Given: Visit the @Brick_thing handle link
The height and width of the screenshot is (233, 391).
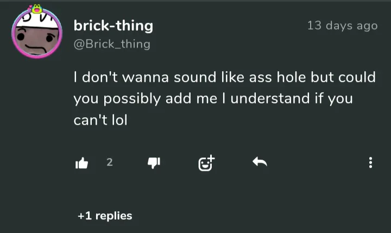Looking at the screenshot, I should coord(112,44).
